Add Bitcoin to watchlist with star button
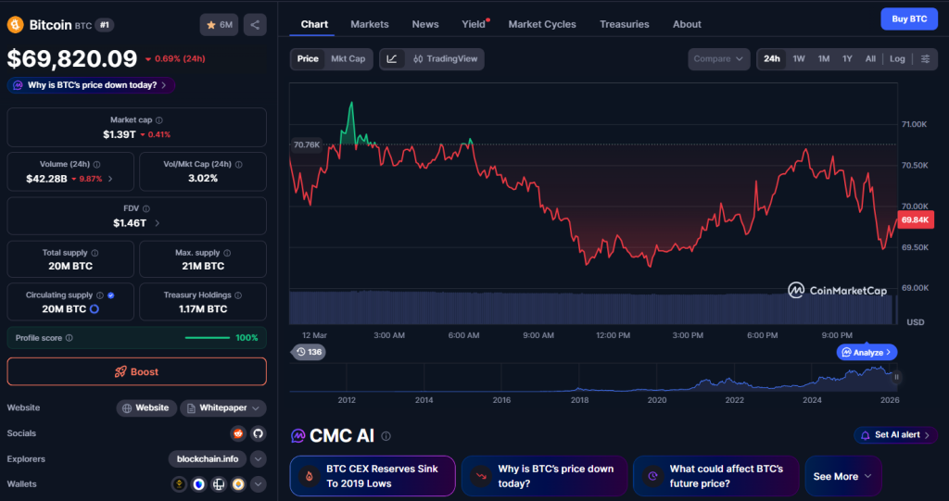Screen dimensions: 949x501 219,25
